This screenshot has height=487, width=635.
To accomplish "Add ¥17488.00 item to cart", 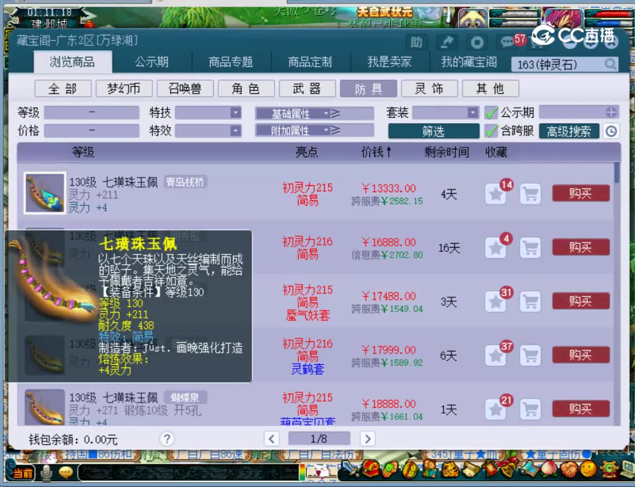I will [x=530, y=302].
